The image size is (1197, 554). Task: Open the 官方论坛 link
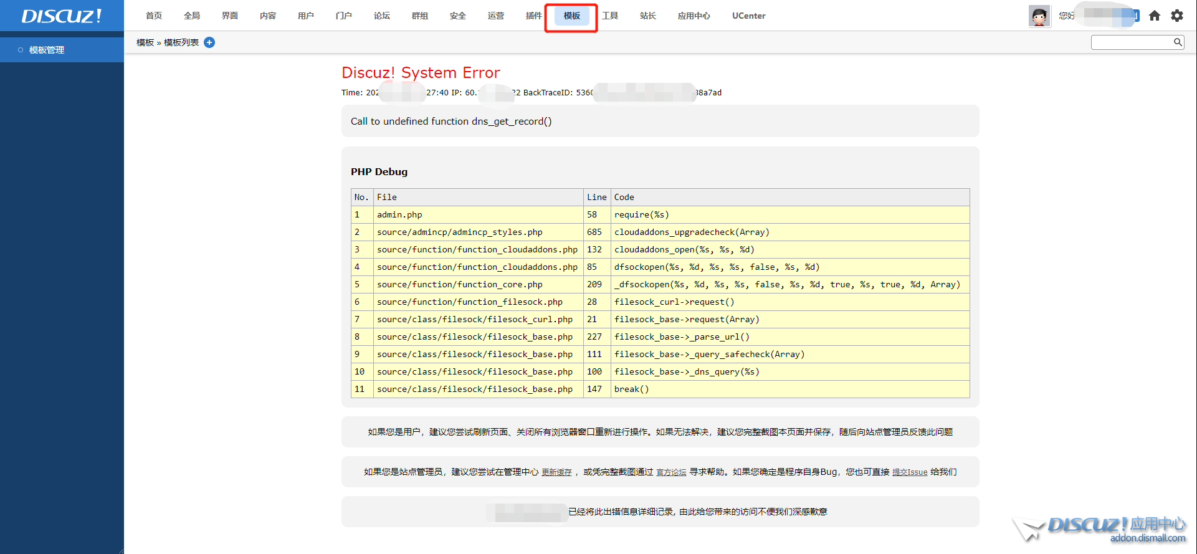point(671,472)
